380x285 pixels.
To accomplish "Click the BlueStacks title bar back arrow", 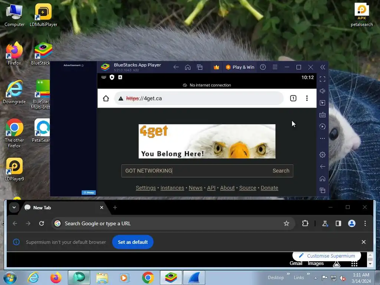I will tap(176, 67).
